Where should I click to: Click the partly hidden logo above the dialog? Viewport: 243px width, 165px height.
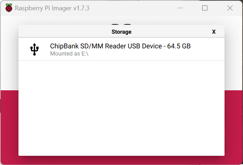[x=121, y=21]
